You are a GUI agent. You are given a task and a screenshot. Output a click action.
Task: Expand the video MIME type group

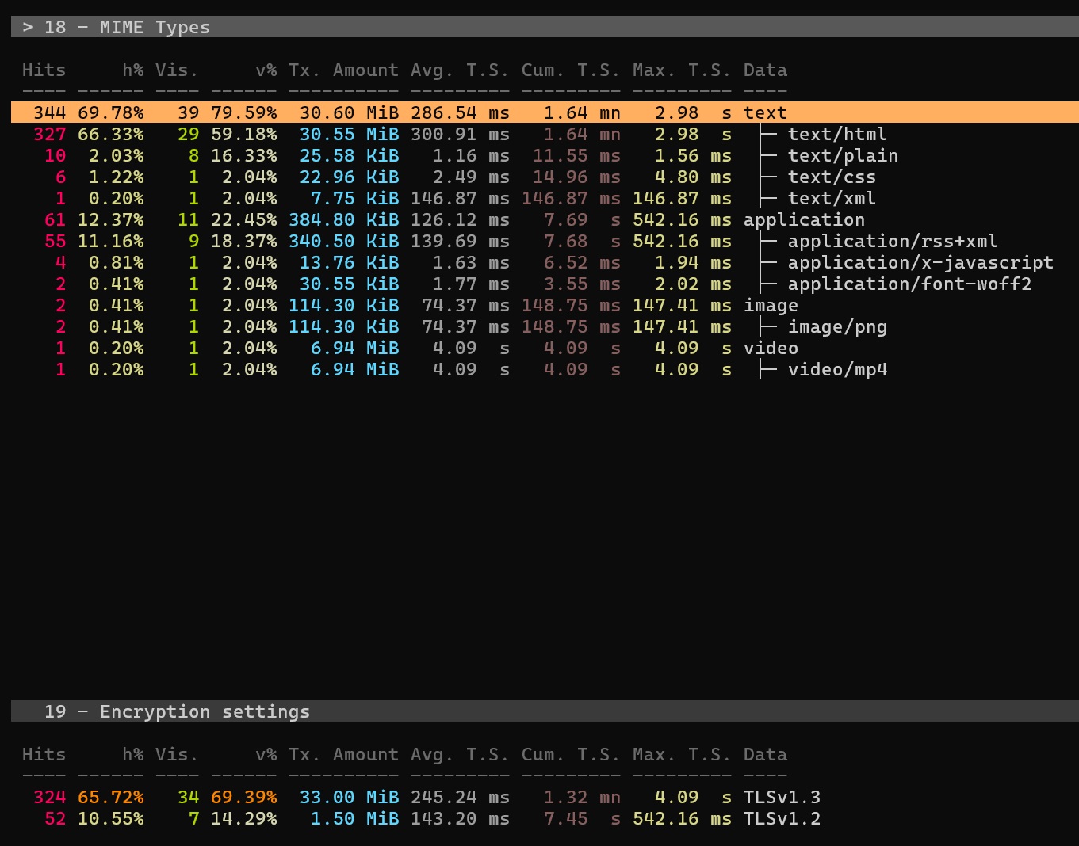[x=770, y=348]
